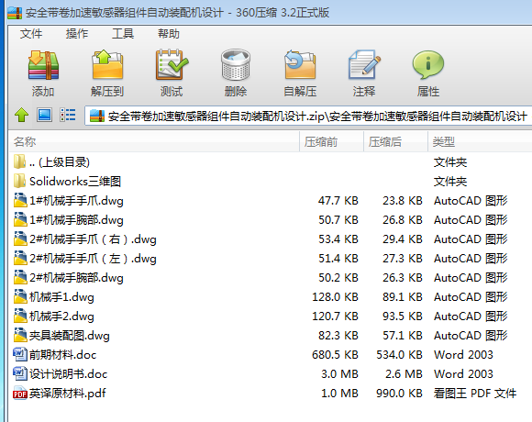Click the 680.5 KB size value
Image resolution: width=532 pixels, height=422 pixels.
point(335,354)
